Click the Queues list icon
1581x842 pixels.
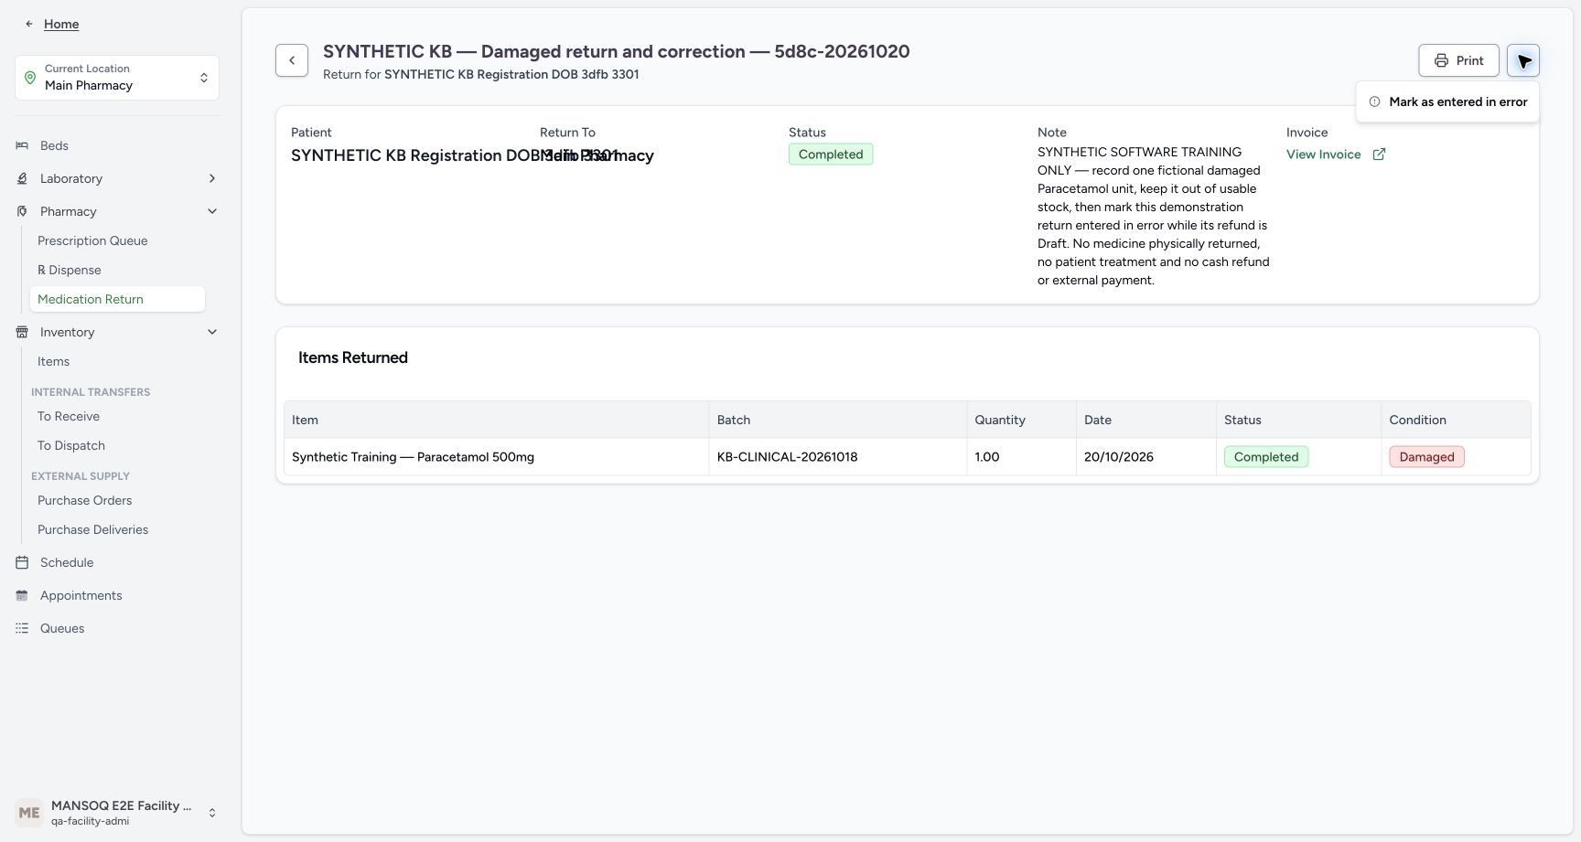[22, 628]
